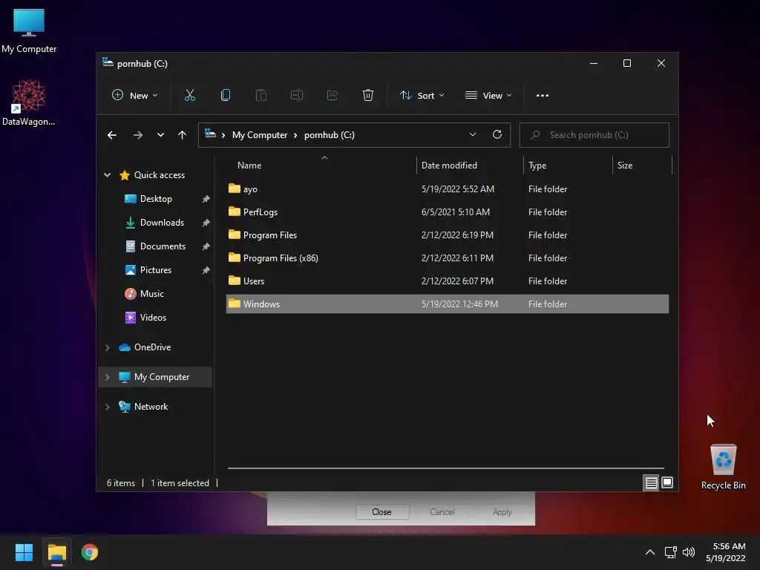Select Documents in Quick access
Viewport: 760px width, 570px height.
tap(163, 246)
